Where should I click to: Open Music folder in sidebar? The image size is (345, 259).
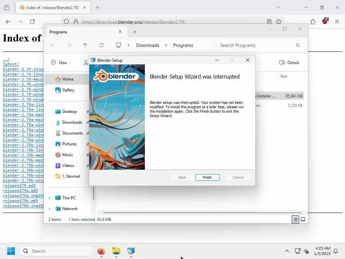coord(67,154)
